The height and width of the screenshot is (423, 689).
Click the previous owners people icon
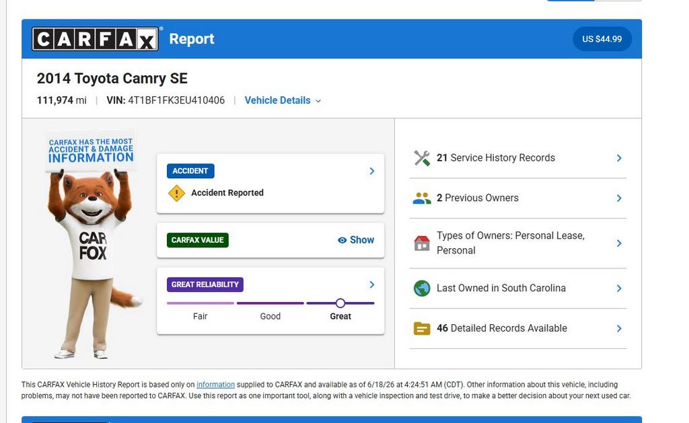click(422, 198)
